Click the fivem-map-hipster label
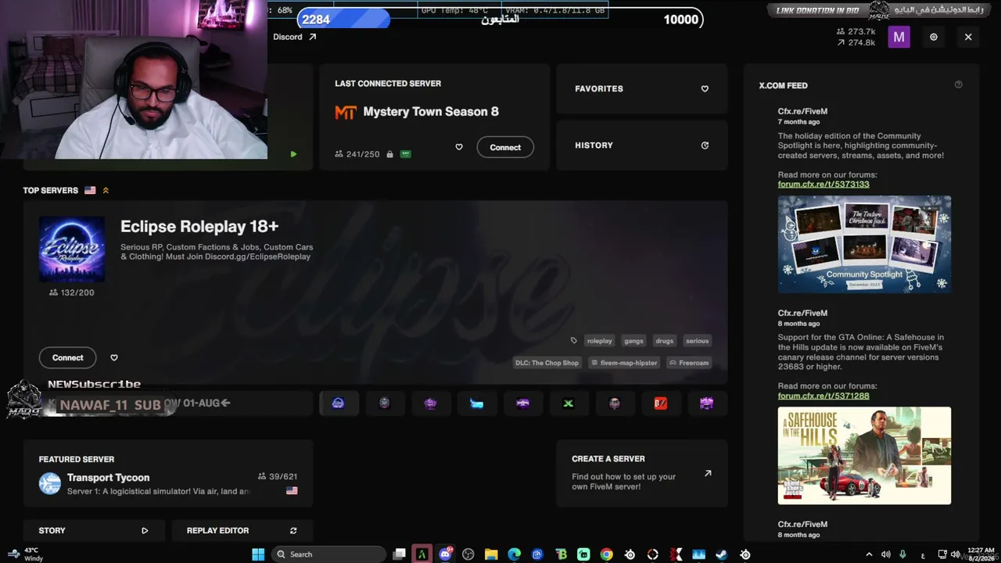The image size is (1001, 563). click(623, 363)
